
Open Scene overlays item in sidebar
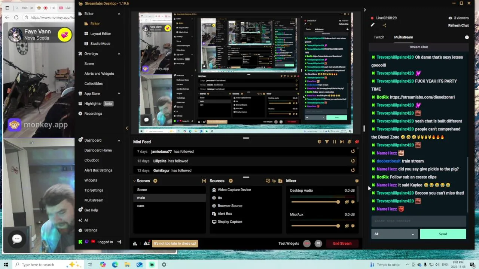pos(89,64)
